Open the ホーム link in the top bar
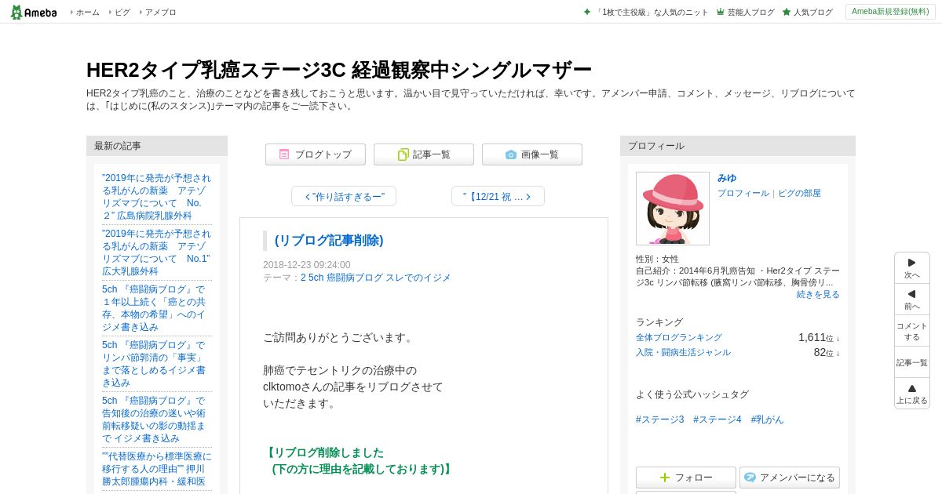Viewport: 942px width, 494px height. click(x=87, y=12)
